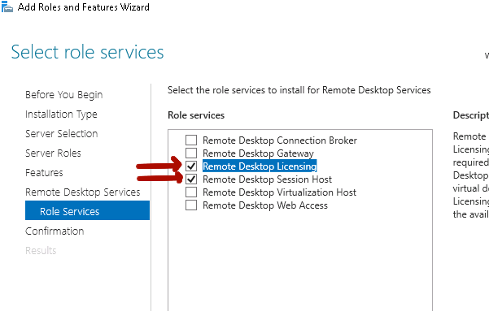Open the Installation Type step

tap(61, 114)
